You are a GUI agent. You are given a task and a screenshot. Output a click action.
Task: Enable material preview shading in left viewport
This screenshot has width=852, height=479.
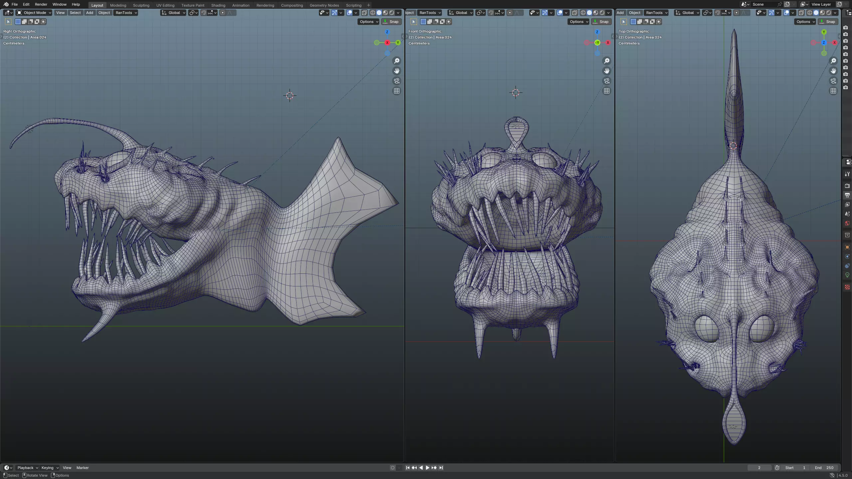(385, 13)
